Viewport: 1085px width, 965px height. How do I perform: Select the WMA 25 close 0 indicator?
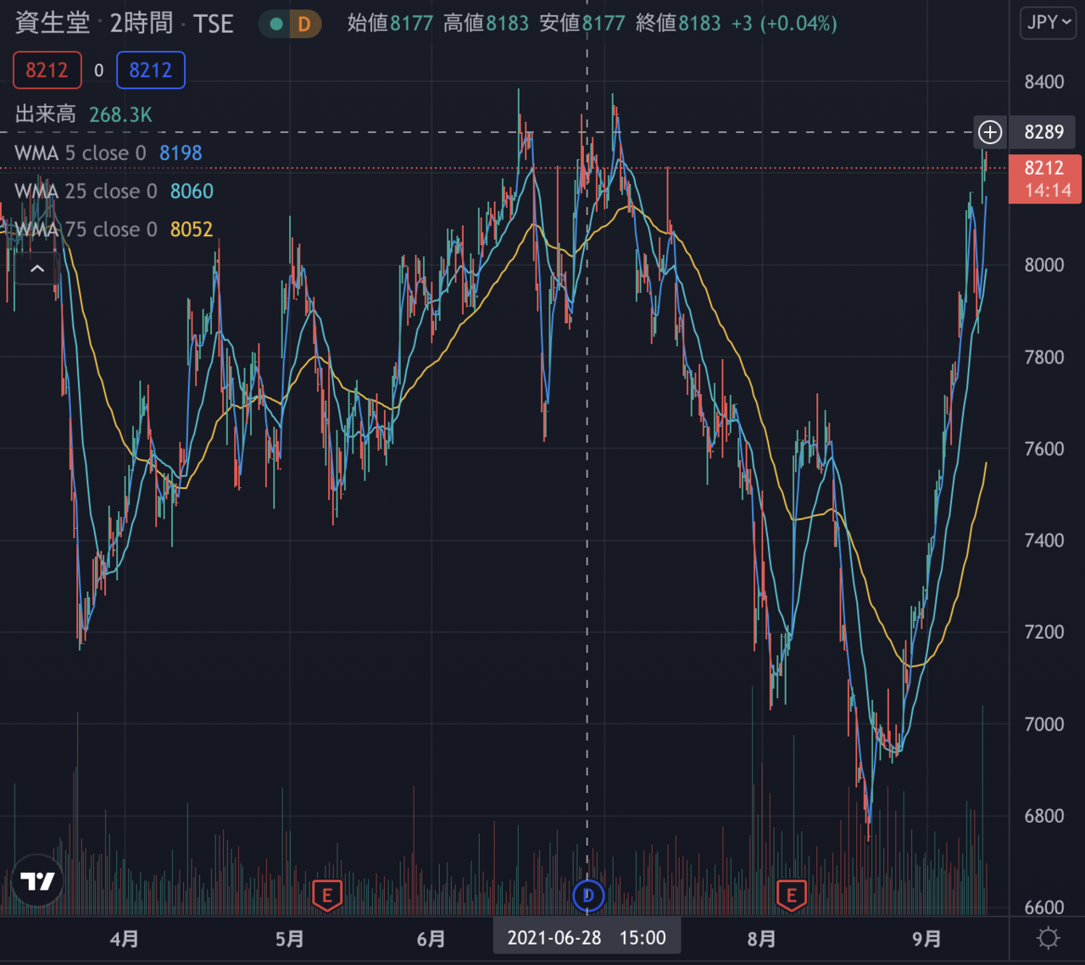coord(86,191)
